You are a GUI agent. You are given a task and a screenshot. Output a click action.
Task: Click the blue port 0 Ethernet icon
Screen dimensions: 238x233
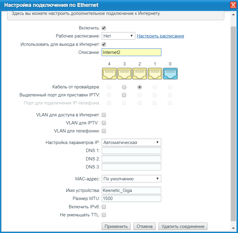click(170, 74)
